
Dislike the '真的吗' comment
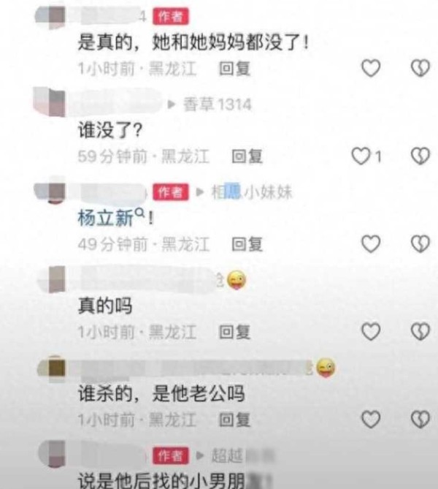pyautogui.click(x=420, y=331)
